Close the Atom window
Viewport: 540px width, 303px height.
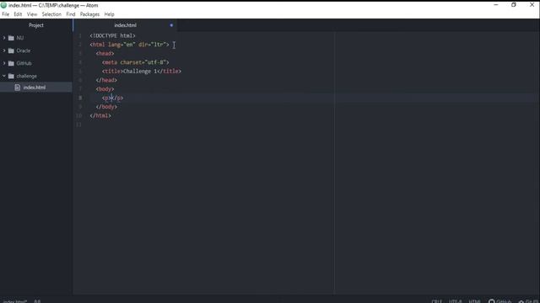click(532, 5)
